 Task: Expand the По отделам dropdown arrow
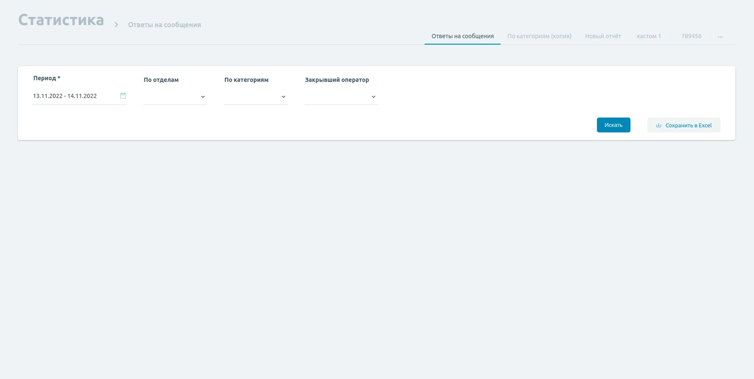point(203,97)
